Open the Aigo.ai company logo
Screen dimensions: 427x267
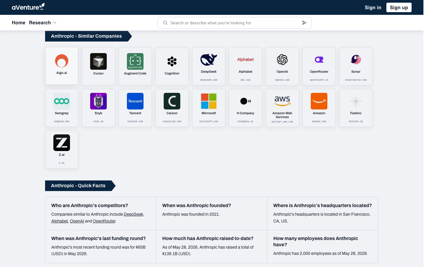62,61
